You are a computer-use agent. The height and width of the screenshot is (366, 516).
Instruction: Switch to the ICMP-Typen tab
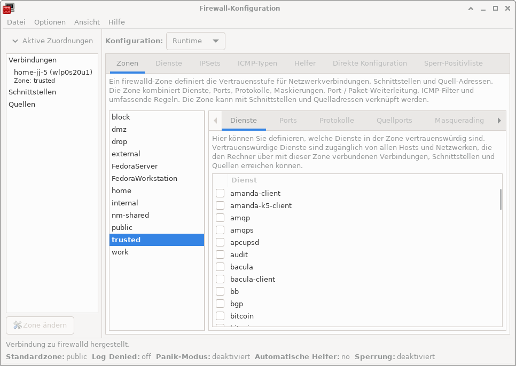[257, 63]
